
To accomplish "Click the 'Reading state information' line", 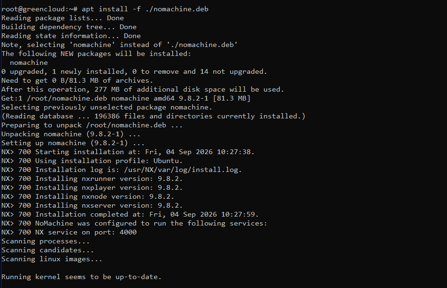I will 71,36.
